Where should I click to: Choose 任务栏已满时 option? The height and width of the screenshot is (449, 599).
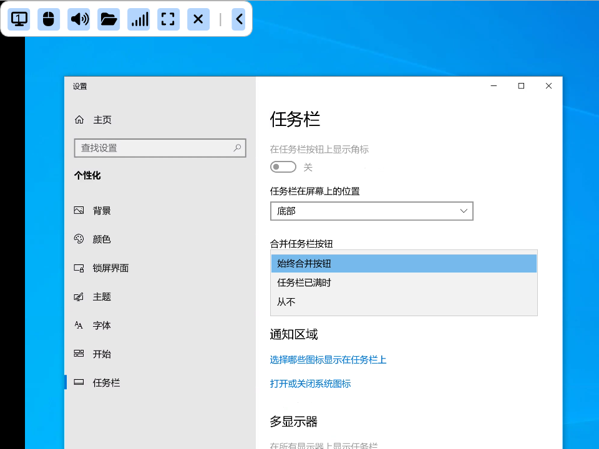coord(404,282)
